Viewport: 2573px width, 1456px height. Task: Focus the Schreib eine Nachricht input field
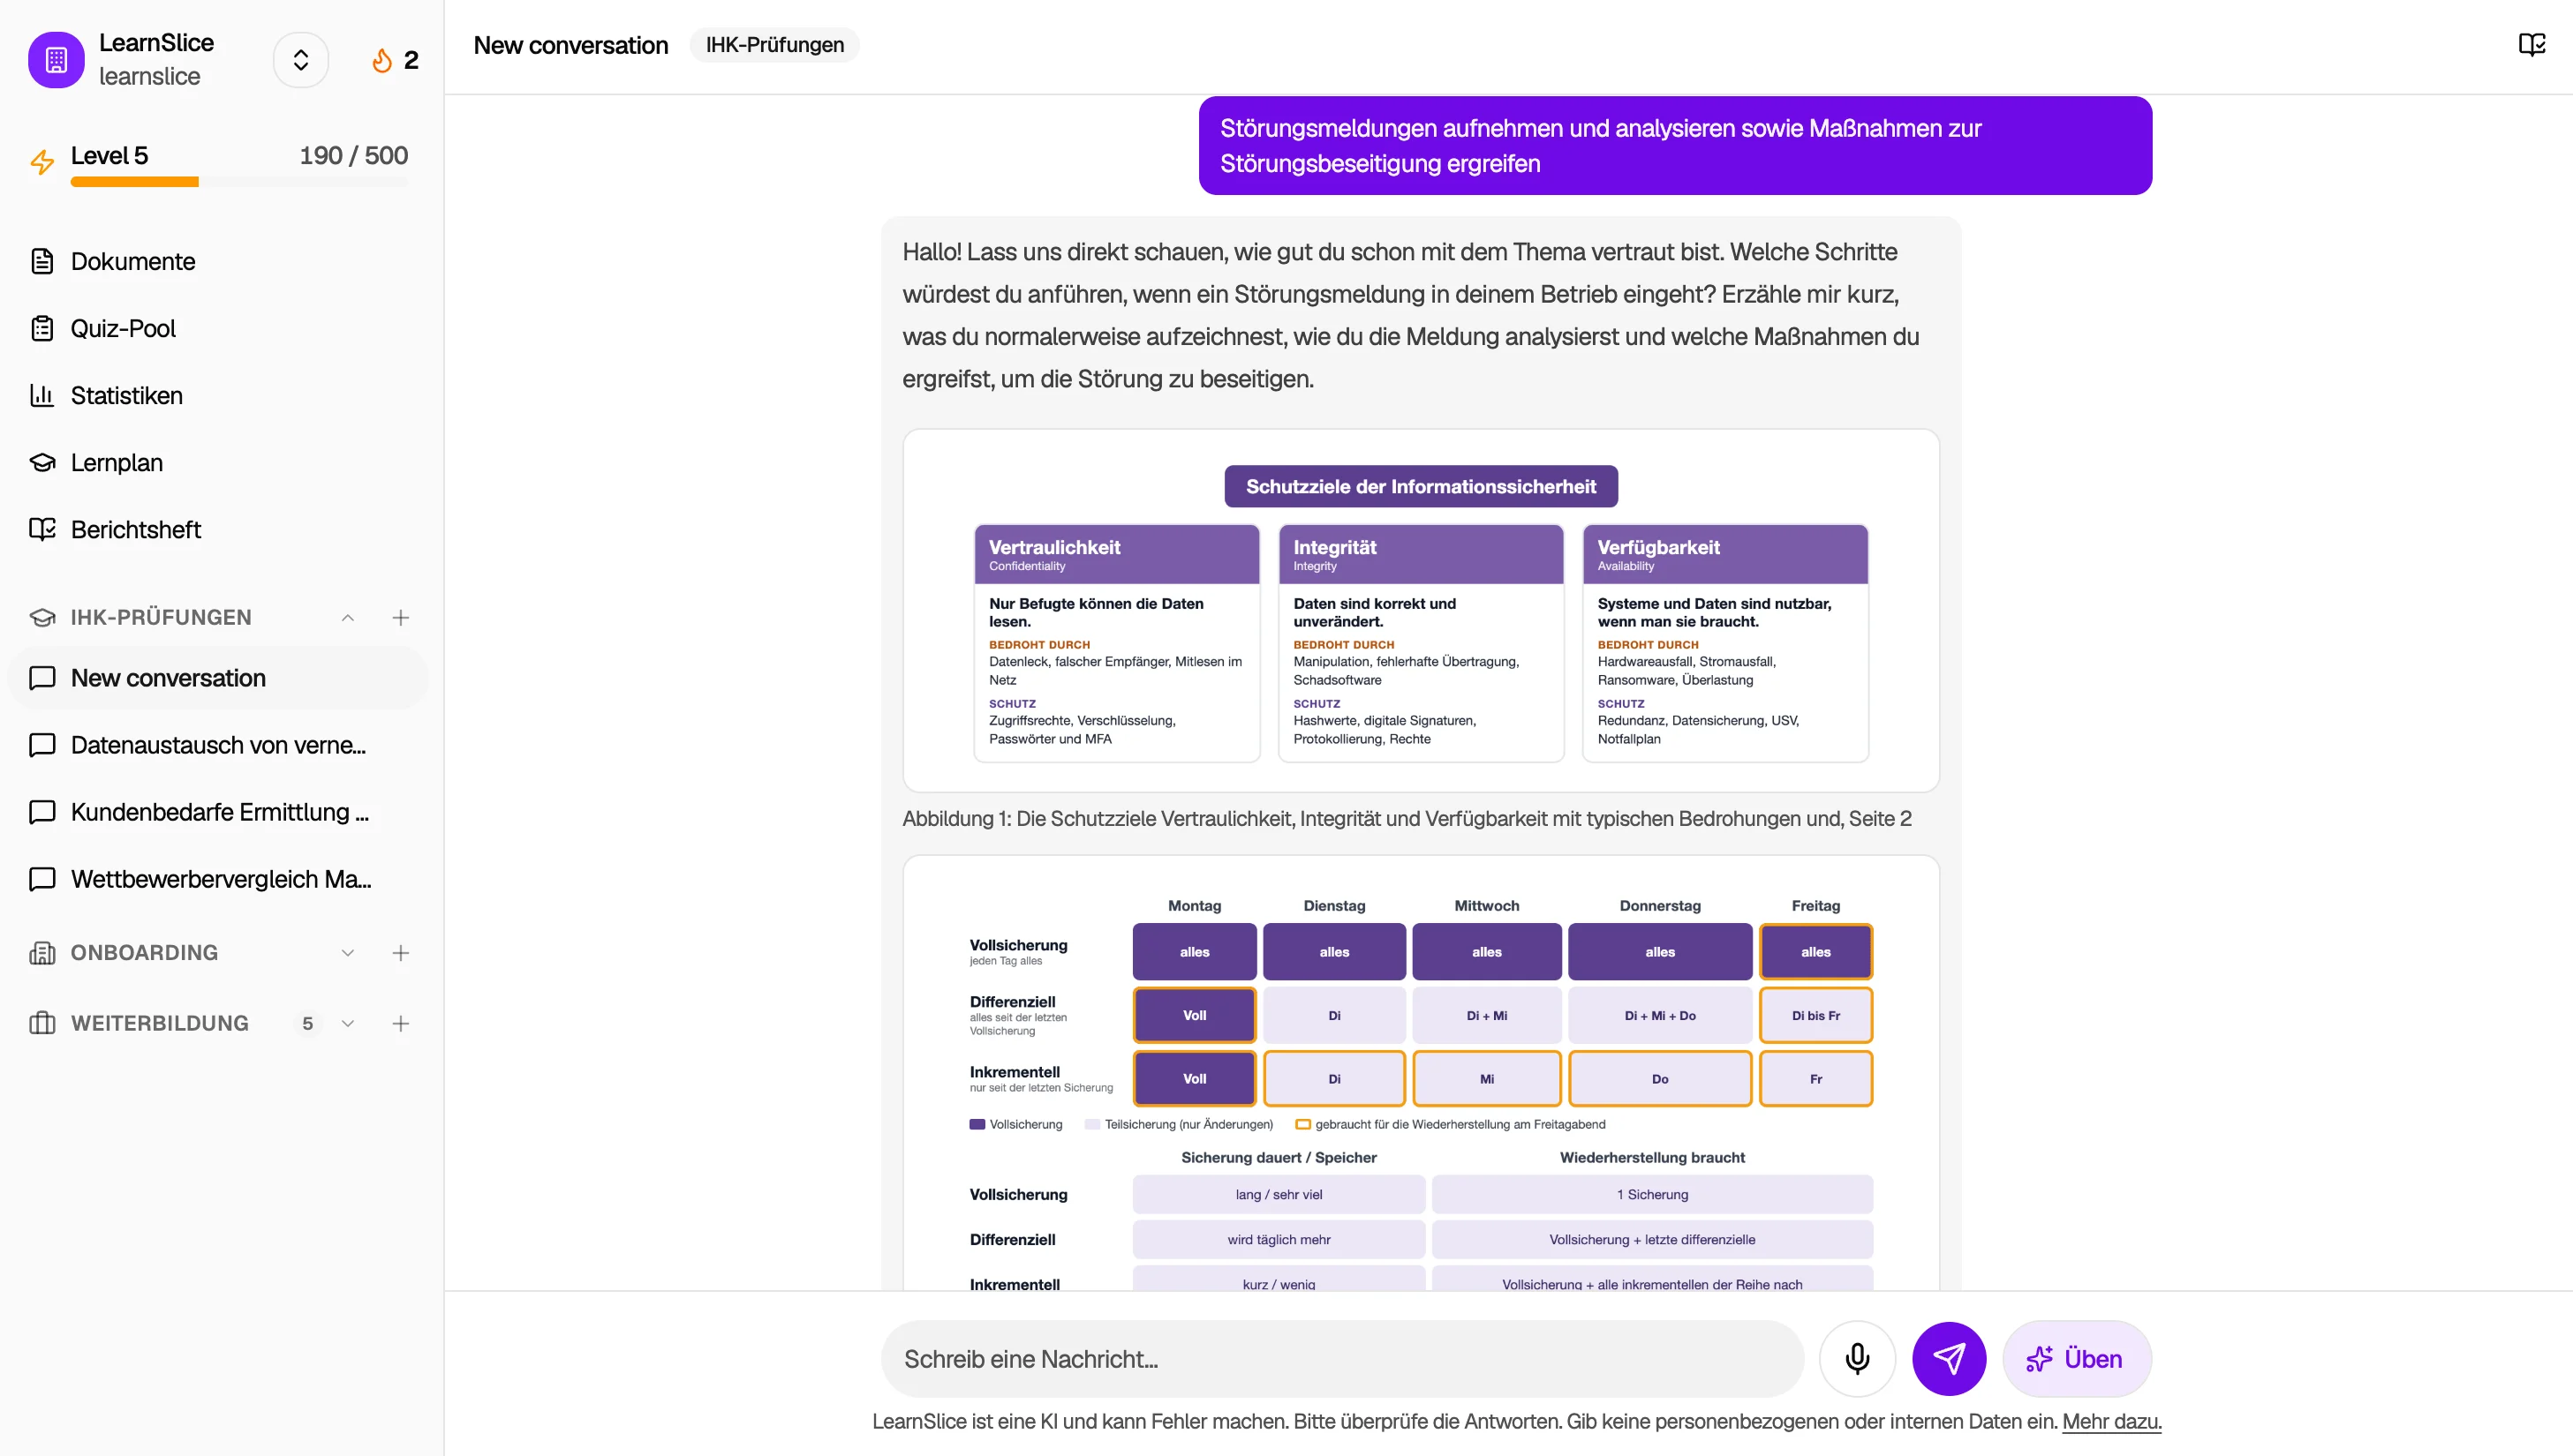(x=1341, y=1358)
